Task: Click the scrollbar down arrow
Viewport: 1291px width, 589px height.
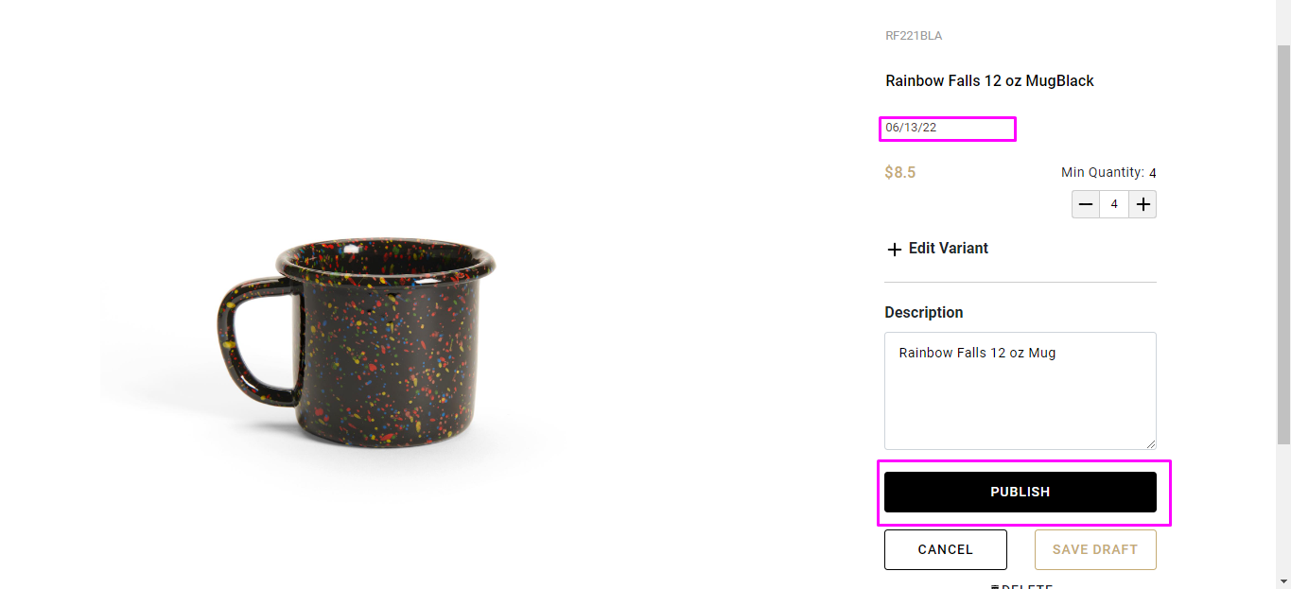Action: [x=1283, y=580]
